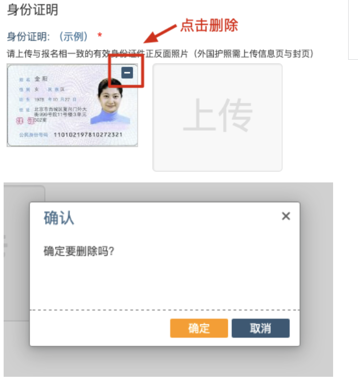Viewport: 358px width, 382px height.
Task: Open the (示例) example link
Action: (x=73, y=36)
